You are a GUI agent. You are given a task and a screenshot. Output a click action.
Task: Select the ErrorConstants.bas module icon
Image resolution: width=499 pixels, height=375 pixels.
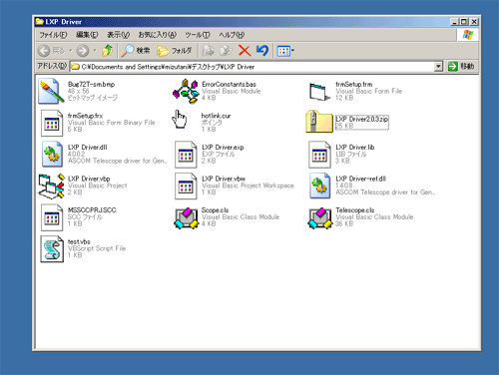tap(186, 91)
